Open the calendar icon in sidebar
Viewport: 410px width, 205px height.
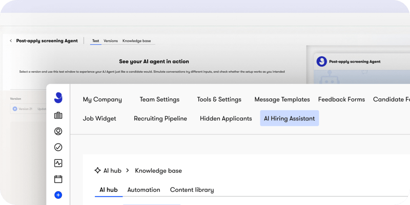(x=58, y=179)
